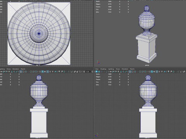Toggle X-ray mode in the front panel toolbar
The width and height of the screenshot is (186, 139).
point(75,71)
